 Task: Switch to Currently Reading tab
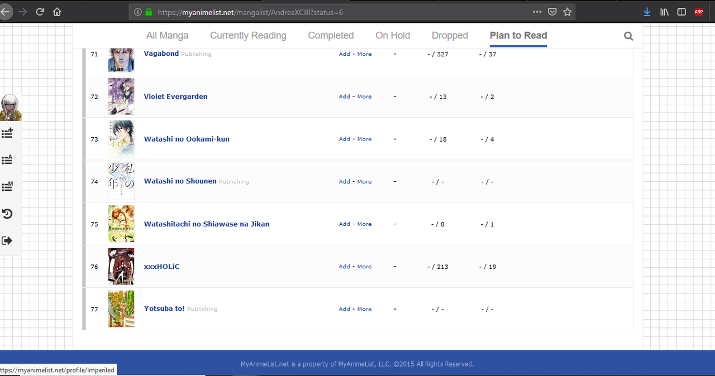248,36
